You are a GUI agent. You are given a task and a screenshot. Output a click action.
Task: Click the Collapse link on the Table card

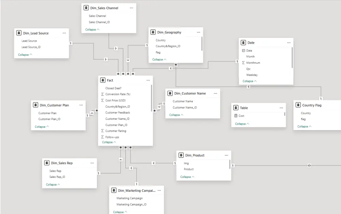click(x=241, y=124)
